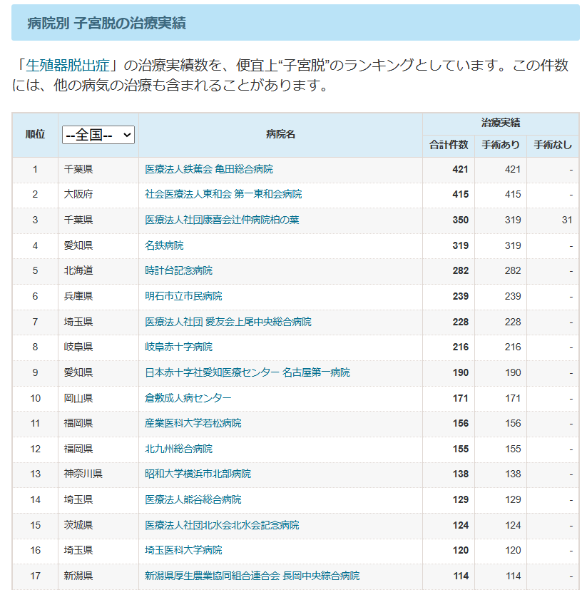Click the bold total 216
Image resolution: width=587 pixels, height=590 pixels.
(461, 347)
